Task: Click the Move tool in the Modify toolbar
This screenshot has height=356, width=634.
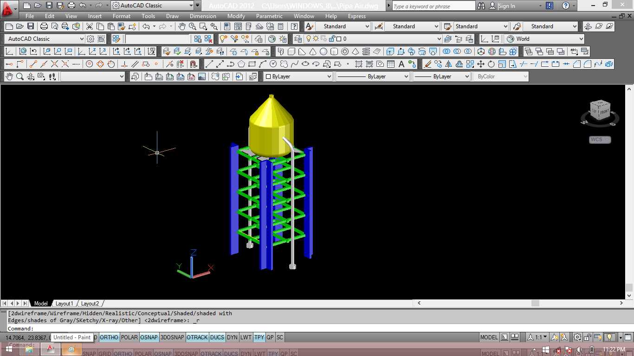Action: [x=481, y=64]
